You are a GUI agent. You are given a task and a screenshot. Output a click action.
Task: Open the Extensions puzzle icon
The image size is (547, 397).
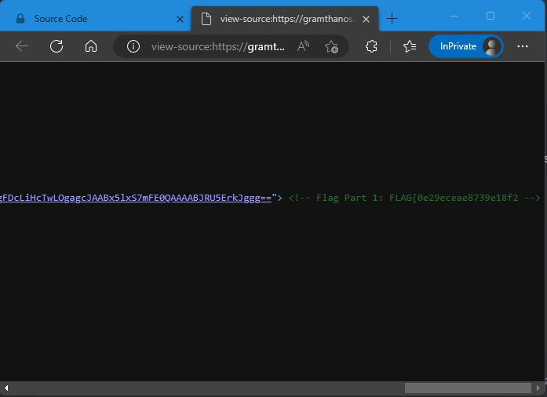point(372,46)
